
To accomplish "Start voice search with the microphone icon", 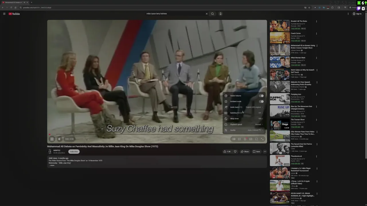I will pyautogui.click(x=220, y=14).
